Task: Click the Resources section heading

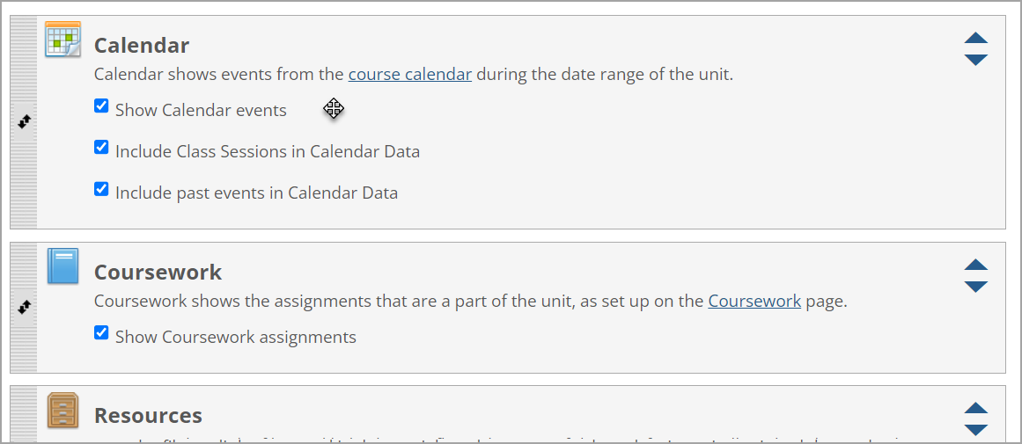Action: point(148,415)
